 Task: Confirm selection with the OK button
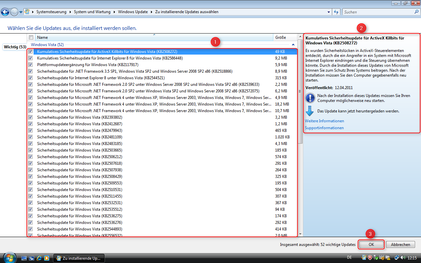[x=371, y=244]
